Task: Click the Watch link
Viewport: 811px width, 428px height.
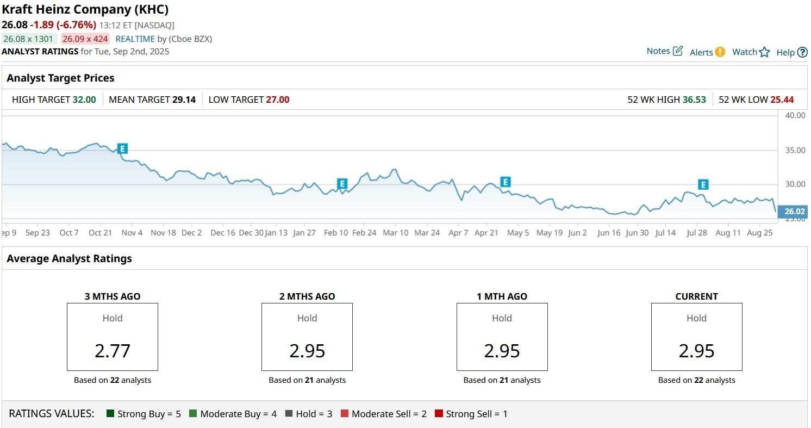Action: tap(745, 52)
